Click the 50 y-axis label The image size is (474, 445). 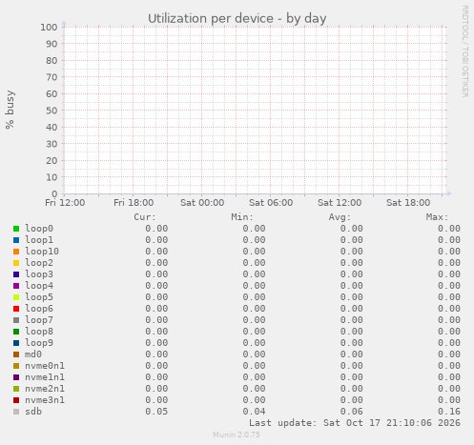tap(52, 111)
